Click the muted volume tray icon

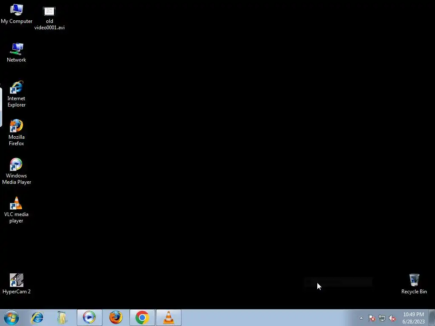point(392,318)
